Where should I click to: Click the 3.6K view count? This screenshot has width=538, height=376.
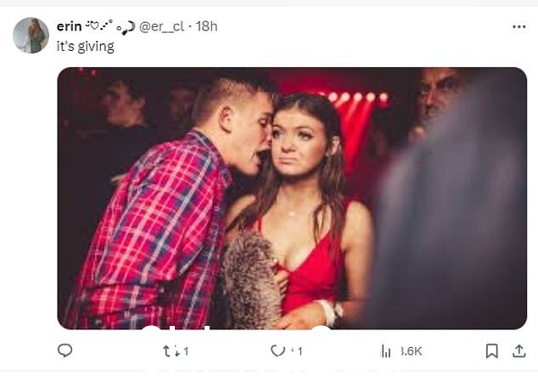411,351
